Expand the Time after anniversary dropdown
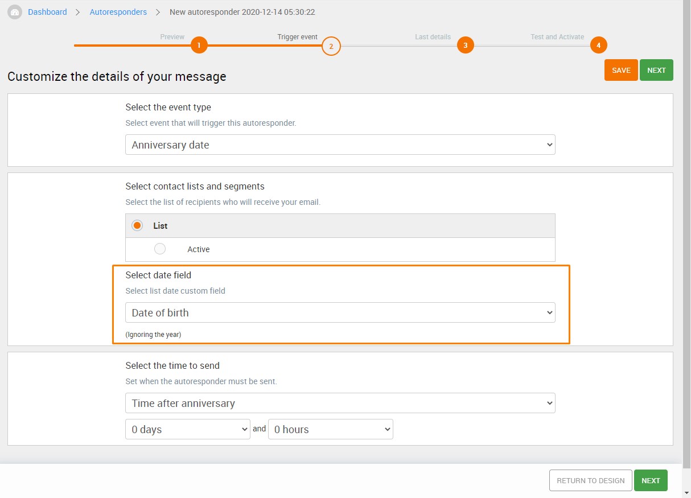 [340, 403]
